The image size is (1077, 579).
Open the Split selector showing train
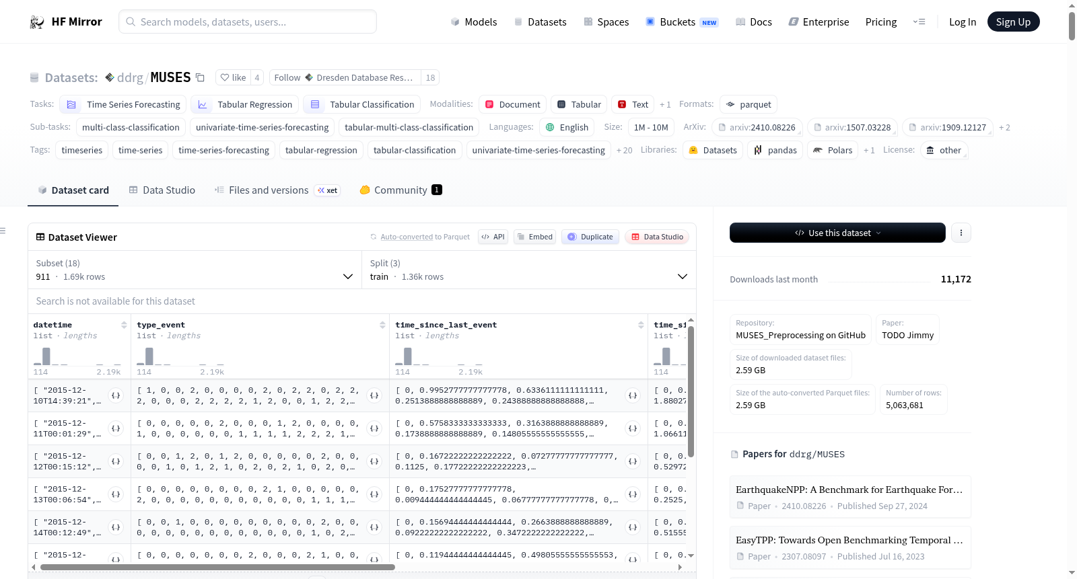[x=529, y=270]
